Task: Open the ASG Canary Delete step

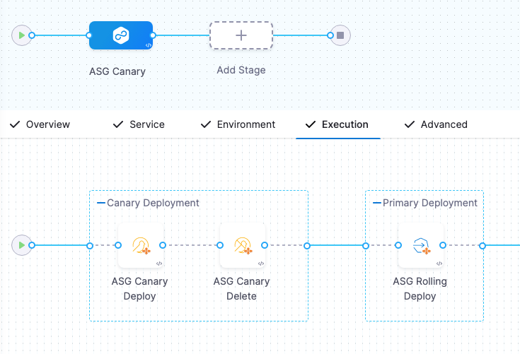Action: click(x=242, y=246)
